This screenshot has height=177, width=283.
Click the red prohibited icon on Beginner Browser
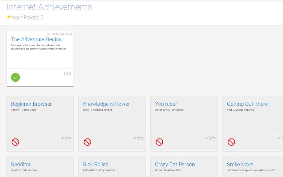coord(15,142)
